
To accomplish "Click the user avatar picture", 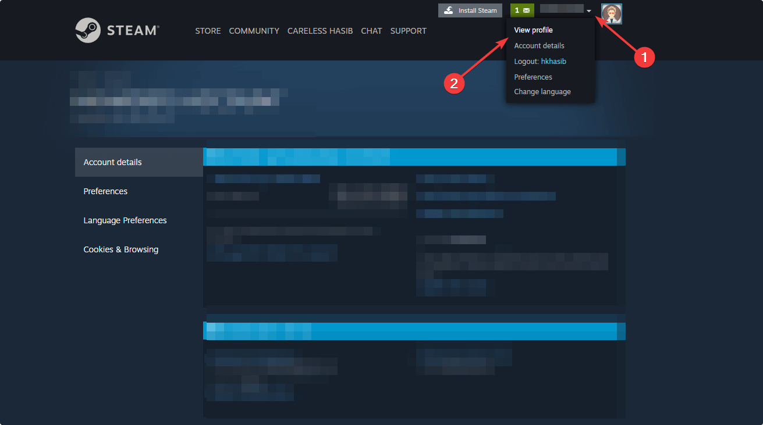I will point(612,13).
